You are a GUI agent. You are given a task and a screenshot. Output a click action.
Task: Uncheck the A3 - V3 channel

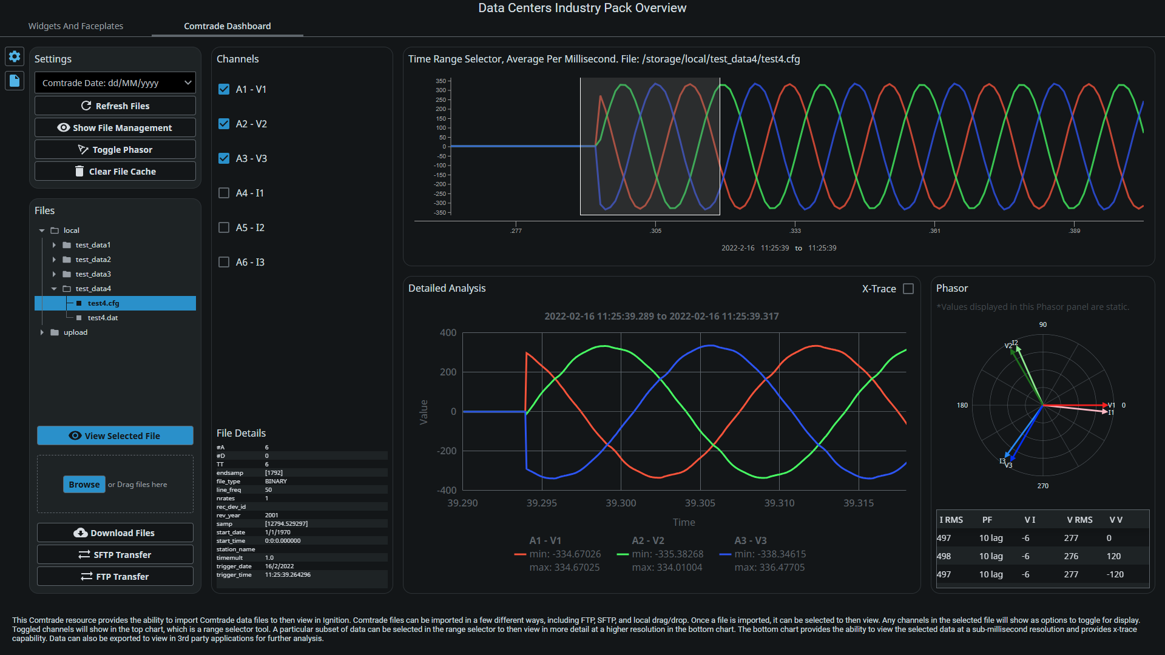coord(224,158)
